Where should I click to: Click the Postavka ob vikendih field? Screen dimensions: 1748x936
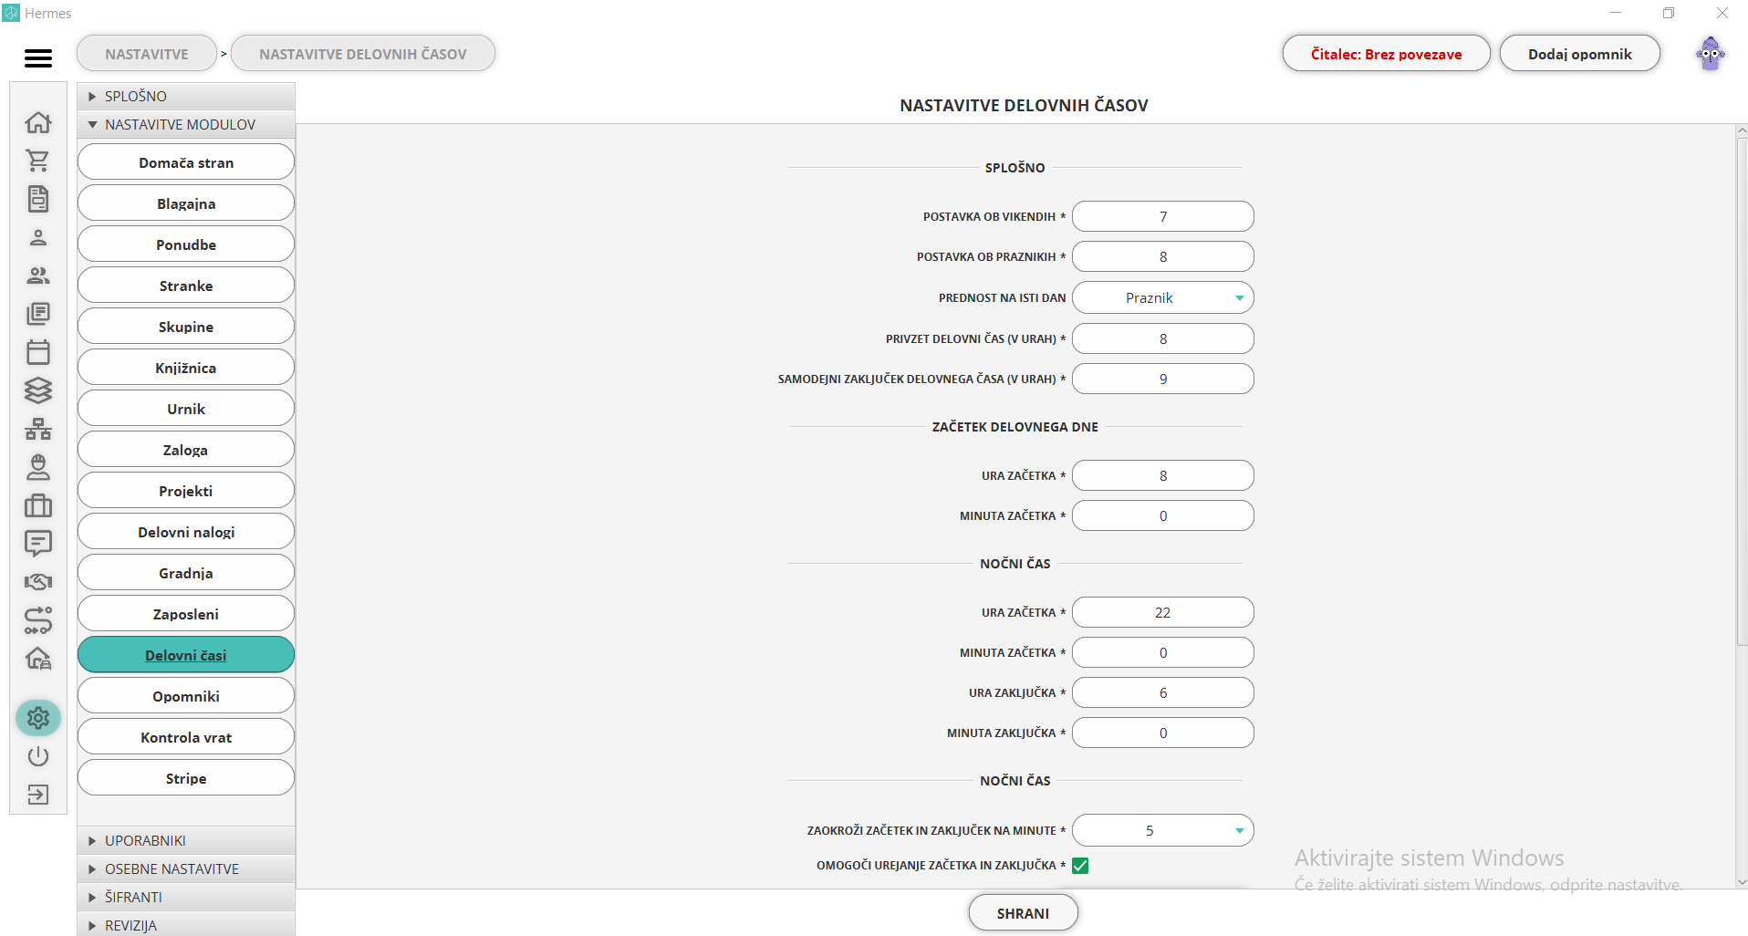[x=1163, y=216]
